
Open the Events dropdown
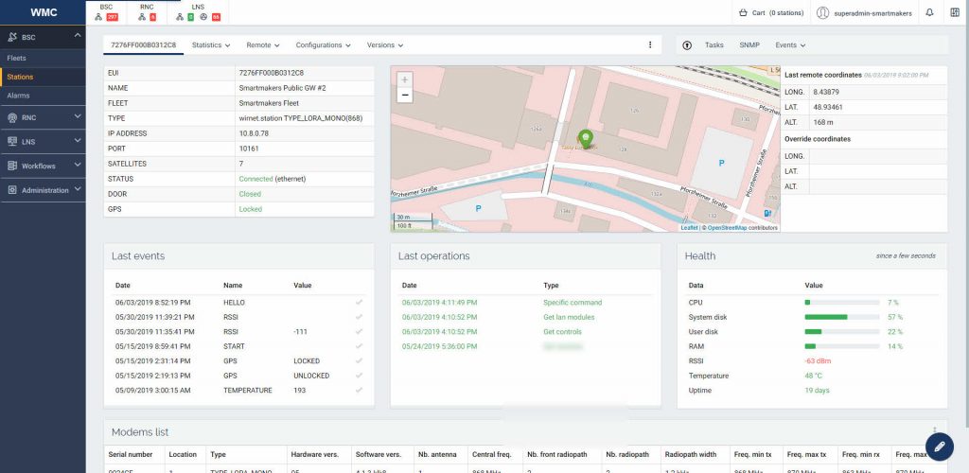[790, 45]
